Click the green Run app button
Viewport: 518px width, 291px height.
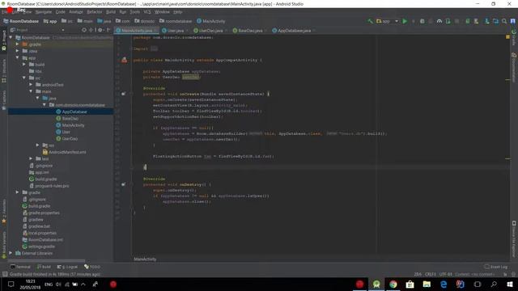pyautogui.click(x=405, y=21)
